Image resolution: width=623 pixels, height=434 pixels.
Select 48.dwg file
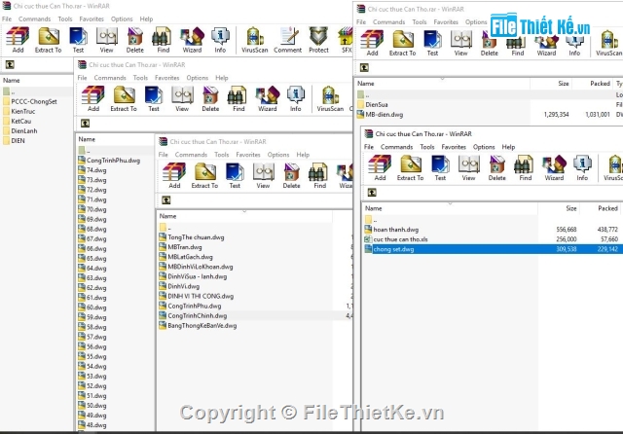click(x=92, y=425)
